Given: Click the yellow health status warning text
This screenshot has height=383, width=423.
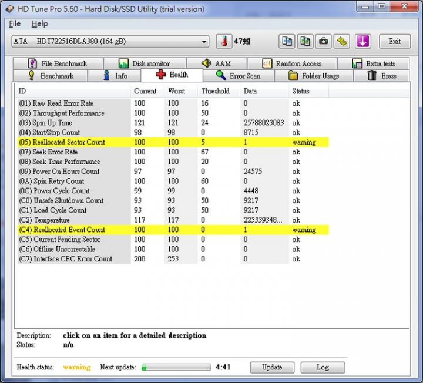Looking at the screenshot, I should tap(77, 367).
